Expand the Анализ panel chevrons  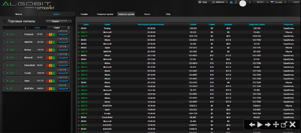pos(70,21)
